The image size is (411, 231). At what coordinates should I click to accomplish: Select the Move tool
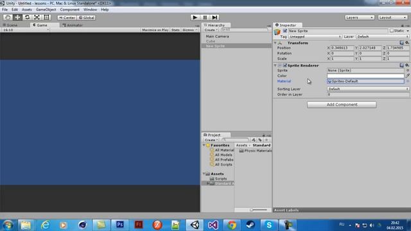click(17, 17)
